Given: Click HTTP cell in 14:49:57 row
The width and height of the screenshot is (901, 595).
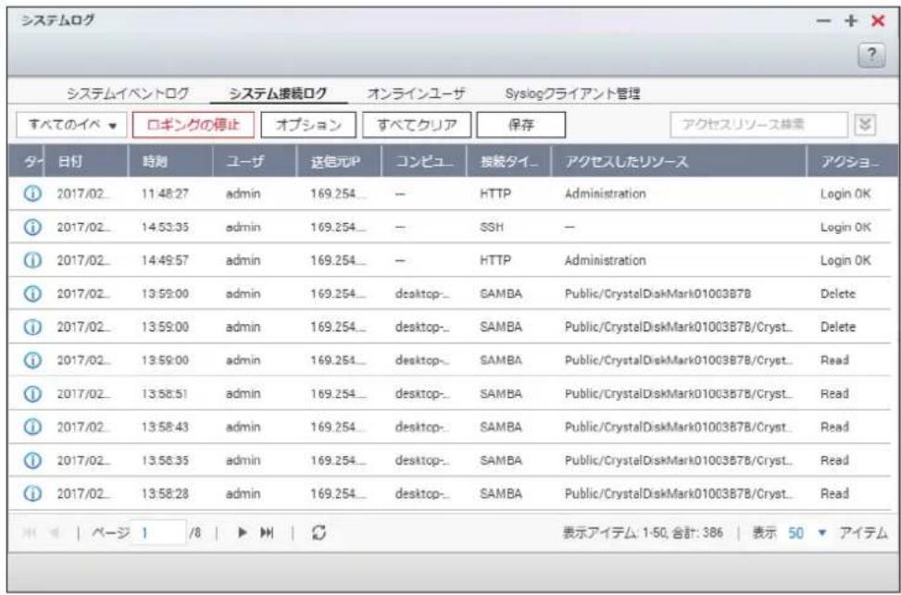Looking at the screenshot, I should point(494,261).
